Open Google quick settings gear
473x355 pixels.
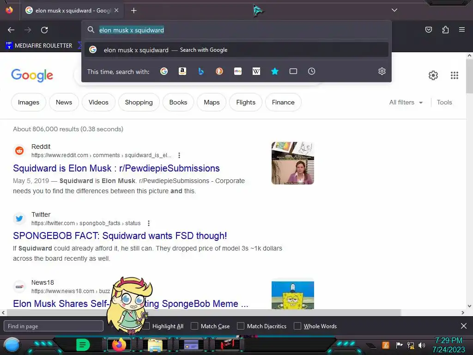(x=433, y=75)
